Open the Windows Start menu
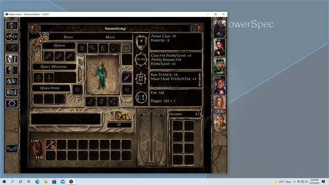 (x=4, y=181)
